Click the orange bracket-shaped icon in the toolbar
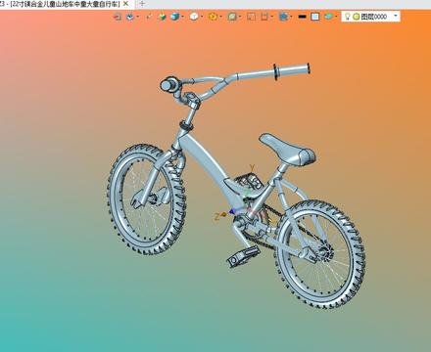 (264, 17)
